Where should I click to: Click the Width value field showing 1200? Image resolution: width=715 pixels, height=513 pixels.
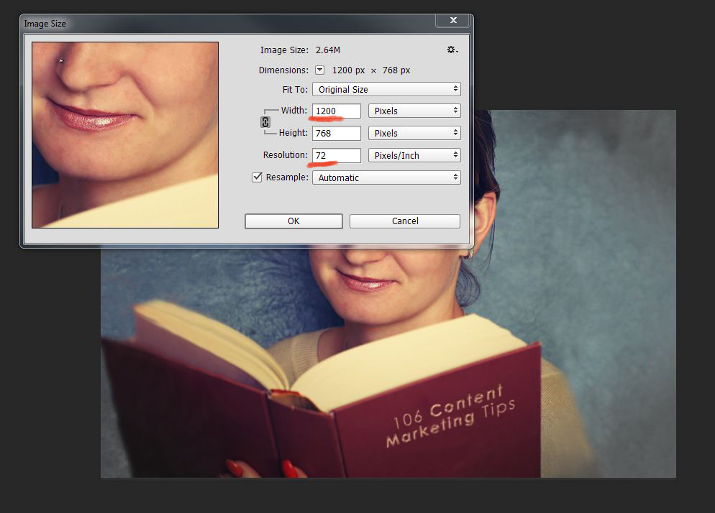pyautogui.click(x=336, y=111)
